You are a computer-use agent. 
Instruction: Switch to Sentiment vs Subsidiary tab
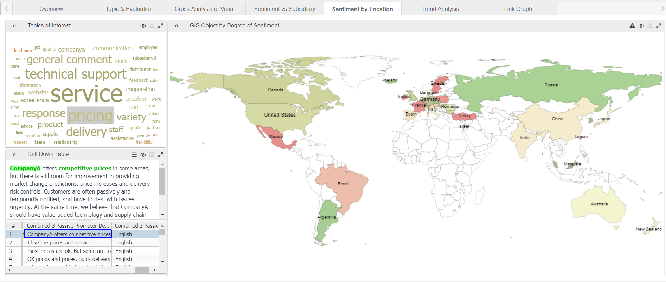(284, 9)
